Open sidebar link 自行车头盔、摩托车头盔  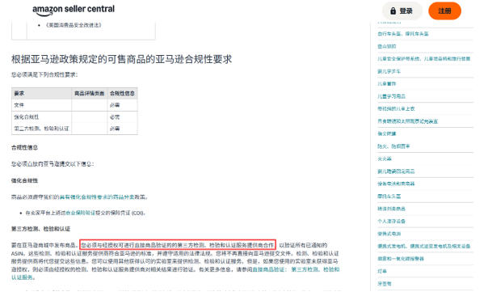403,34
